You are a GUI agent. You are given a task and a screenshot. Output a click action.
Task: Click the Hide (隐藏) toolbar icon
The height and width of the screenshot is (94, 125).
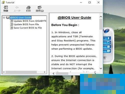click(x=6, y=9)
